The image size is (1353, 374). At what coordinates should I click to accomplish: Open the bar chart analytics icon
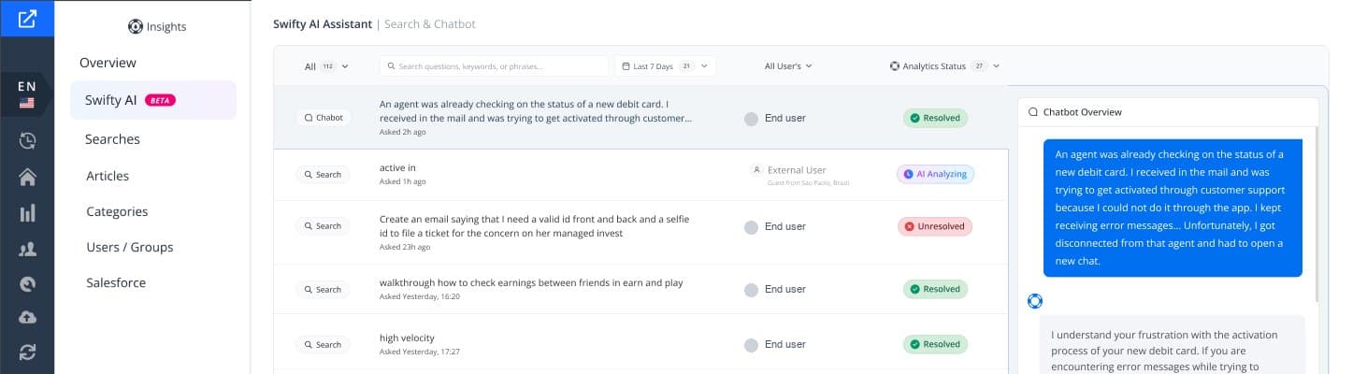[27, 213]
